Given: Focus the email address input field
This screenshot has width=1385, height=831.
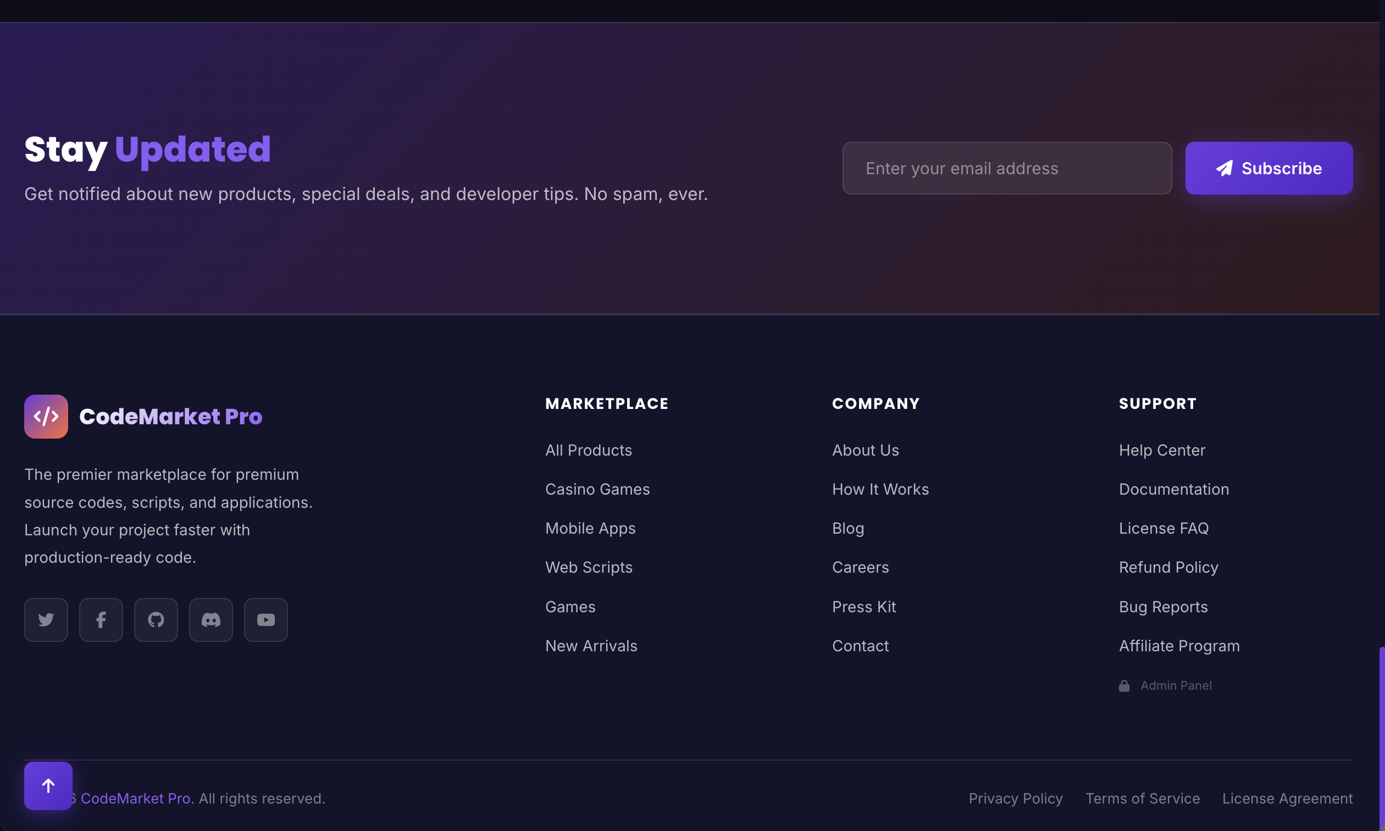Looking at the screenshot, I should point(1006,168).
